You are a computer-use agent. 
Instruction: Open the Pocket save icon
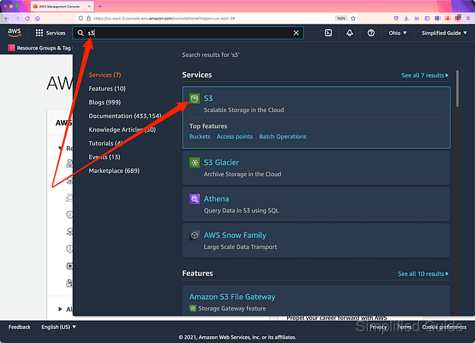pyautogui.click(x=396, y=18)
